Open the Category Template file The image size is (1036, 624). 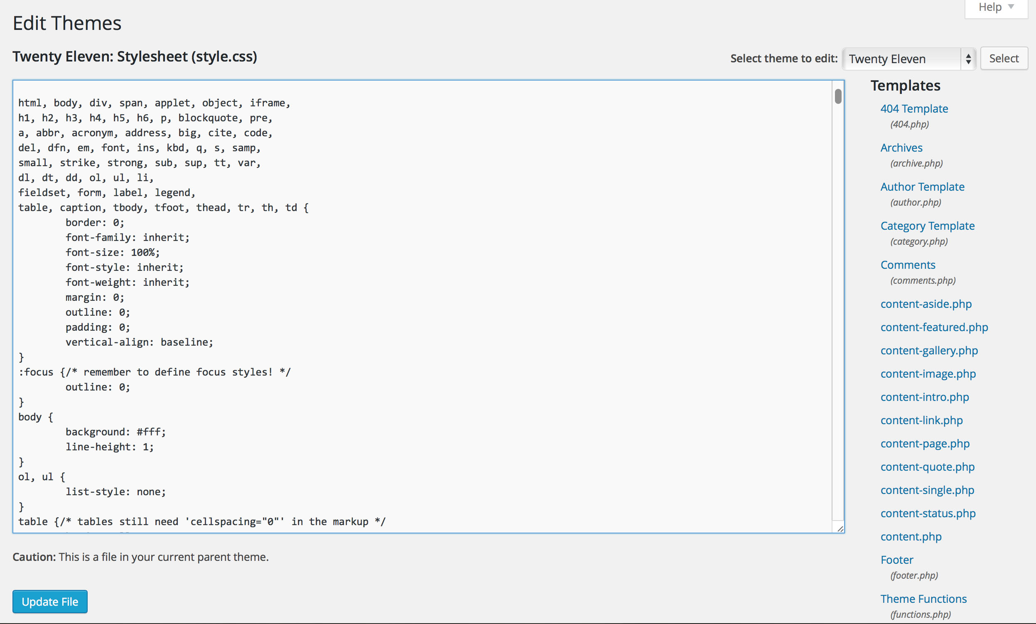[x=927, y=226]
